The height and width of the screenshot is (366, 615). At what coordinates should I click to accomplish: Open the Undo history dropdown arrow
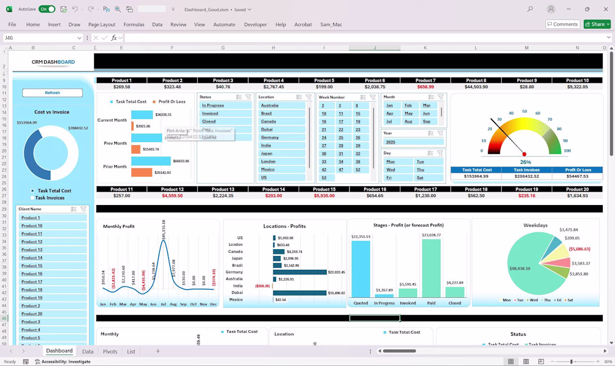(x=82, y=9)
